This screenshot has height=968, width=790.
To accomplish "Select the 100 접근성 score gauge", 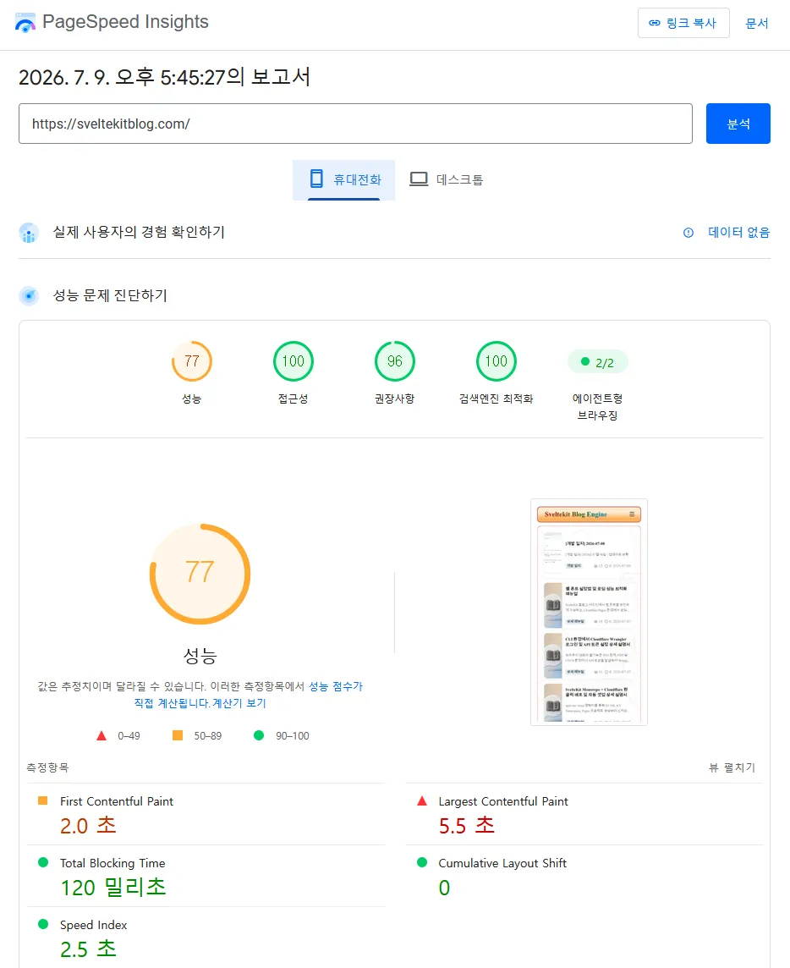I will [294, 362].
